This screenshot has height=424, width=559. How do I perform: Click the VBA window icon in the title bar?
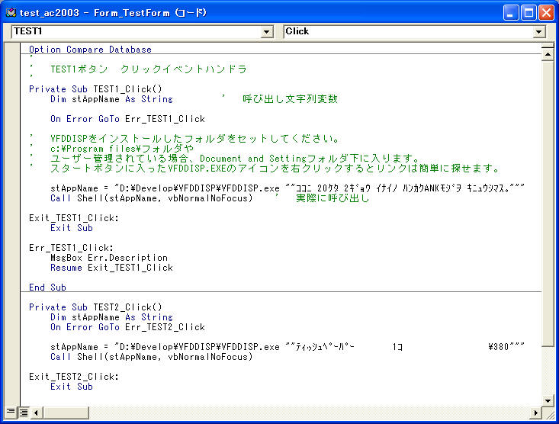[11, 13]
